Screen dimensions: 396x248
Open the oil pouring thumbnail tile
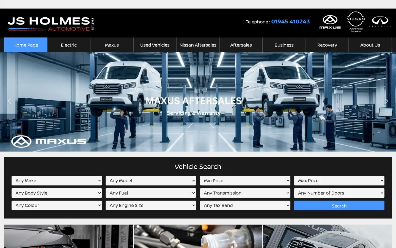point(198,236)
